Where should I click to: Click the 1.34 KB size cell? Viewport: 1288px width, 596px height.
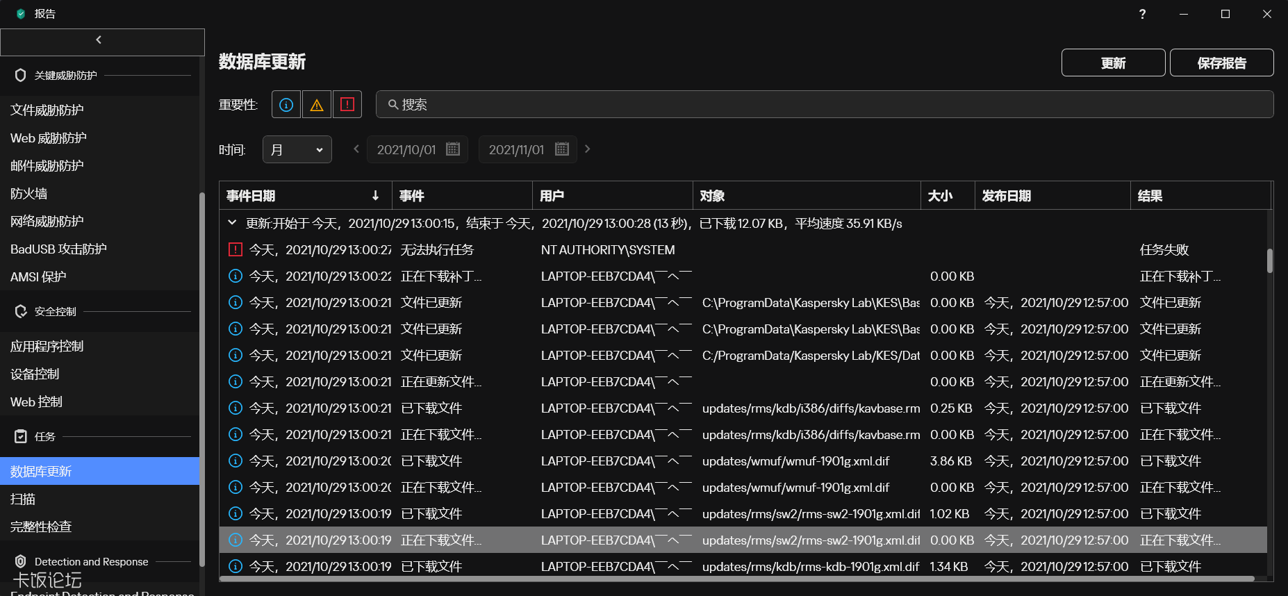949,567
